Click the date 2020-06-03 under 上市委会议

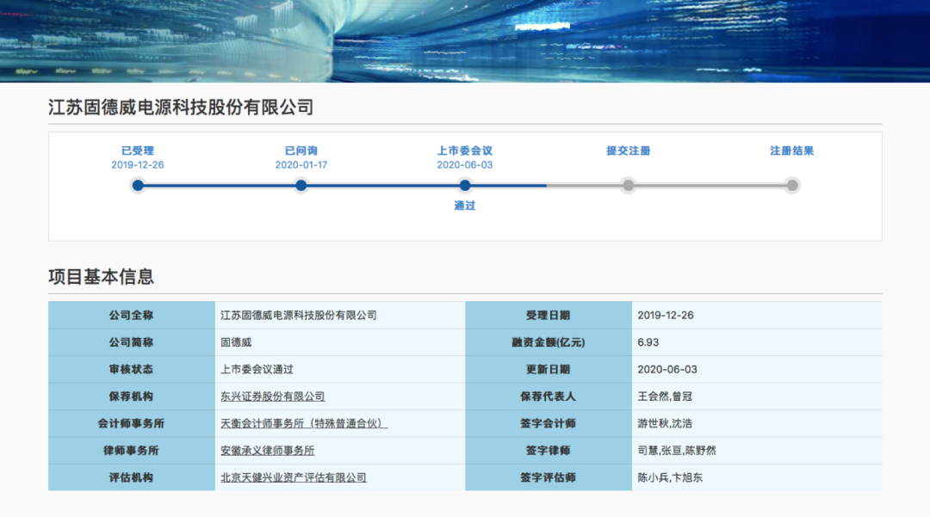pyautogui.click(x=465, y=165)
